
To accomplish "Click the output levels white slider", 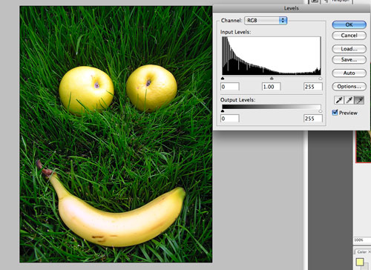I will [x=321, y=111].
